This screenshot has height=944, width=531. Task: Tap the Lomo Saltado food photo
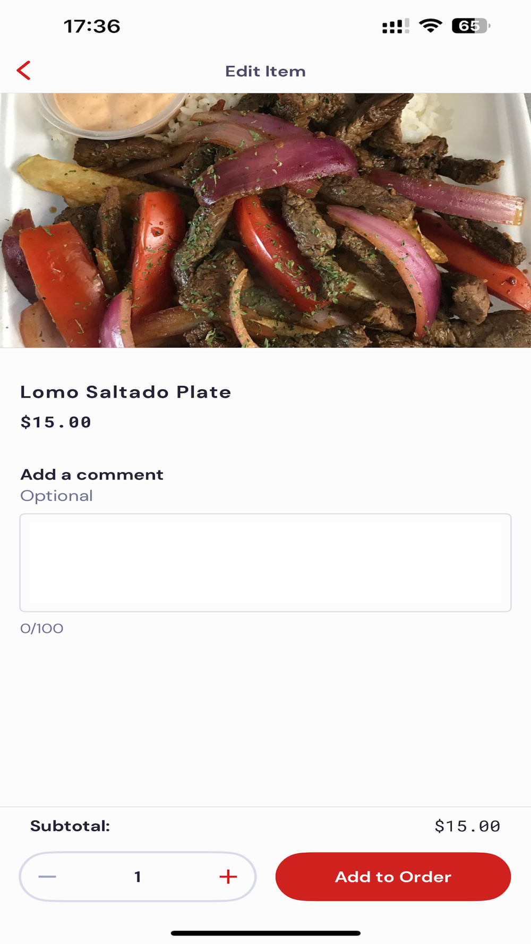[265, 220]
